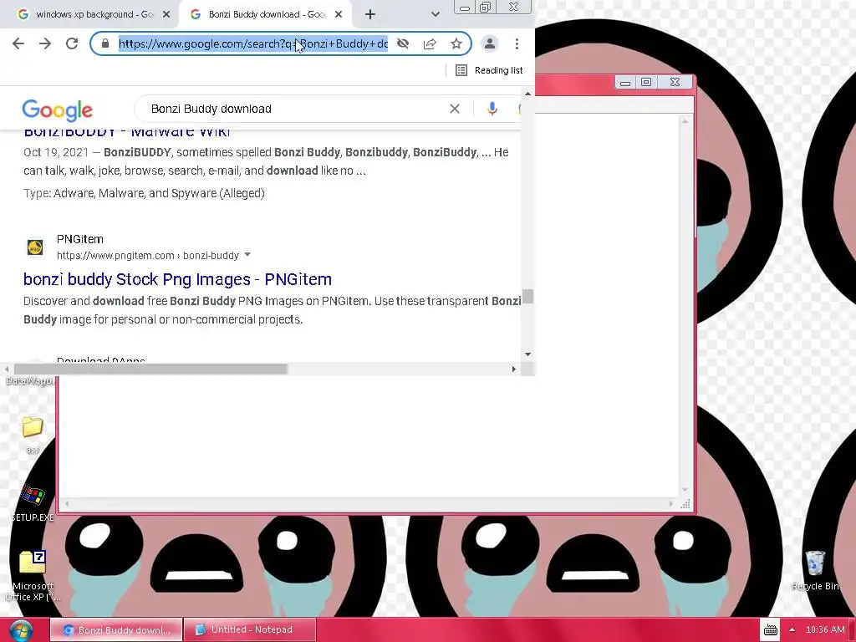The width and height of the screenshot is (856, 642).
Task: Go forward in Chrome
Action: click(45, 43)
